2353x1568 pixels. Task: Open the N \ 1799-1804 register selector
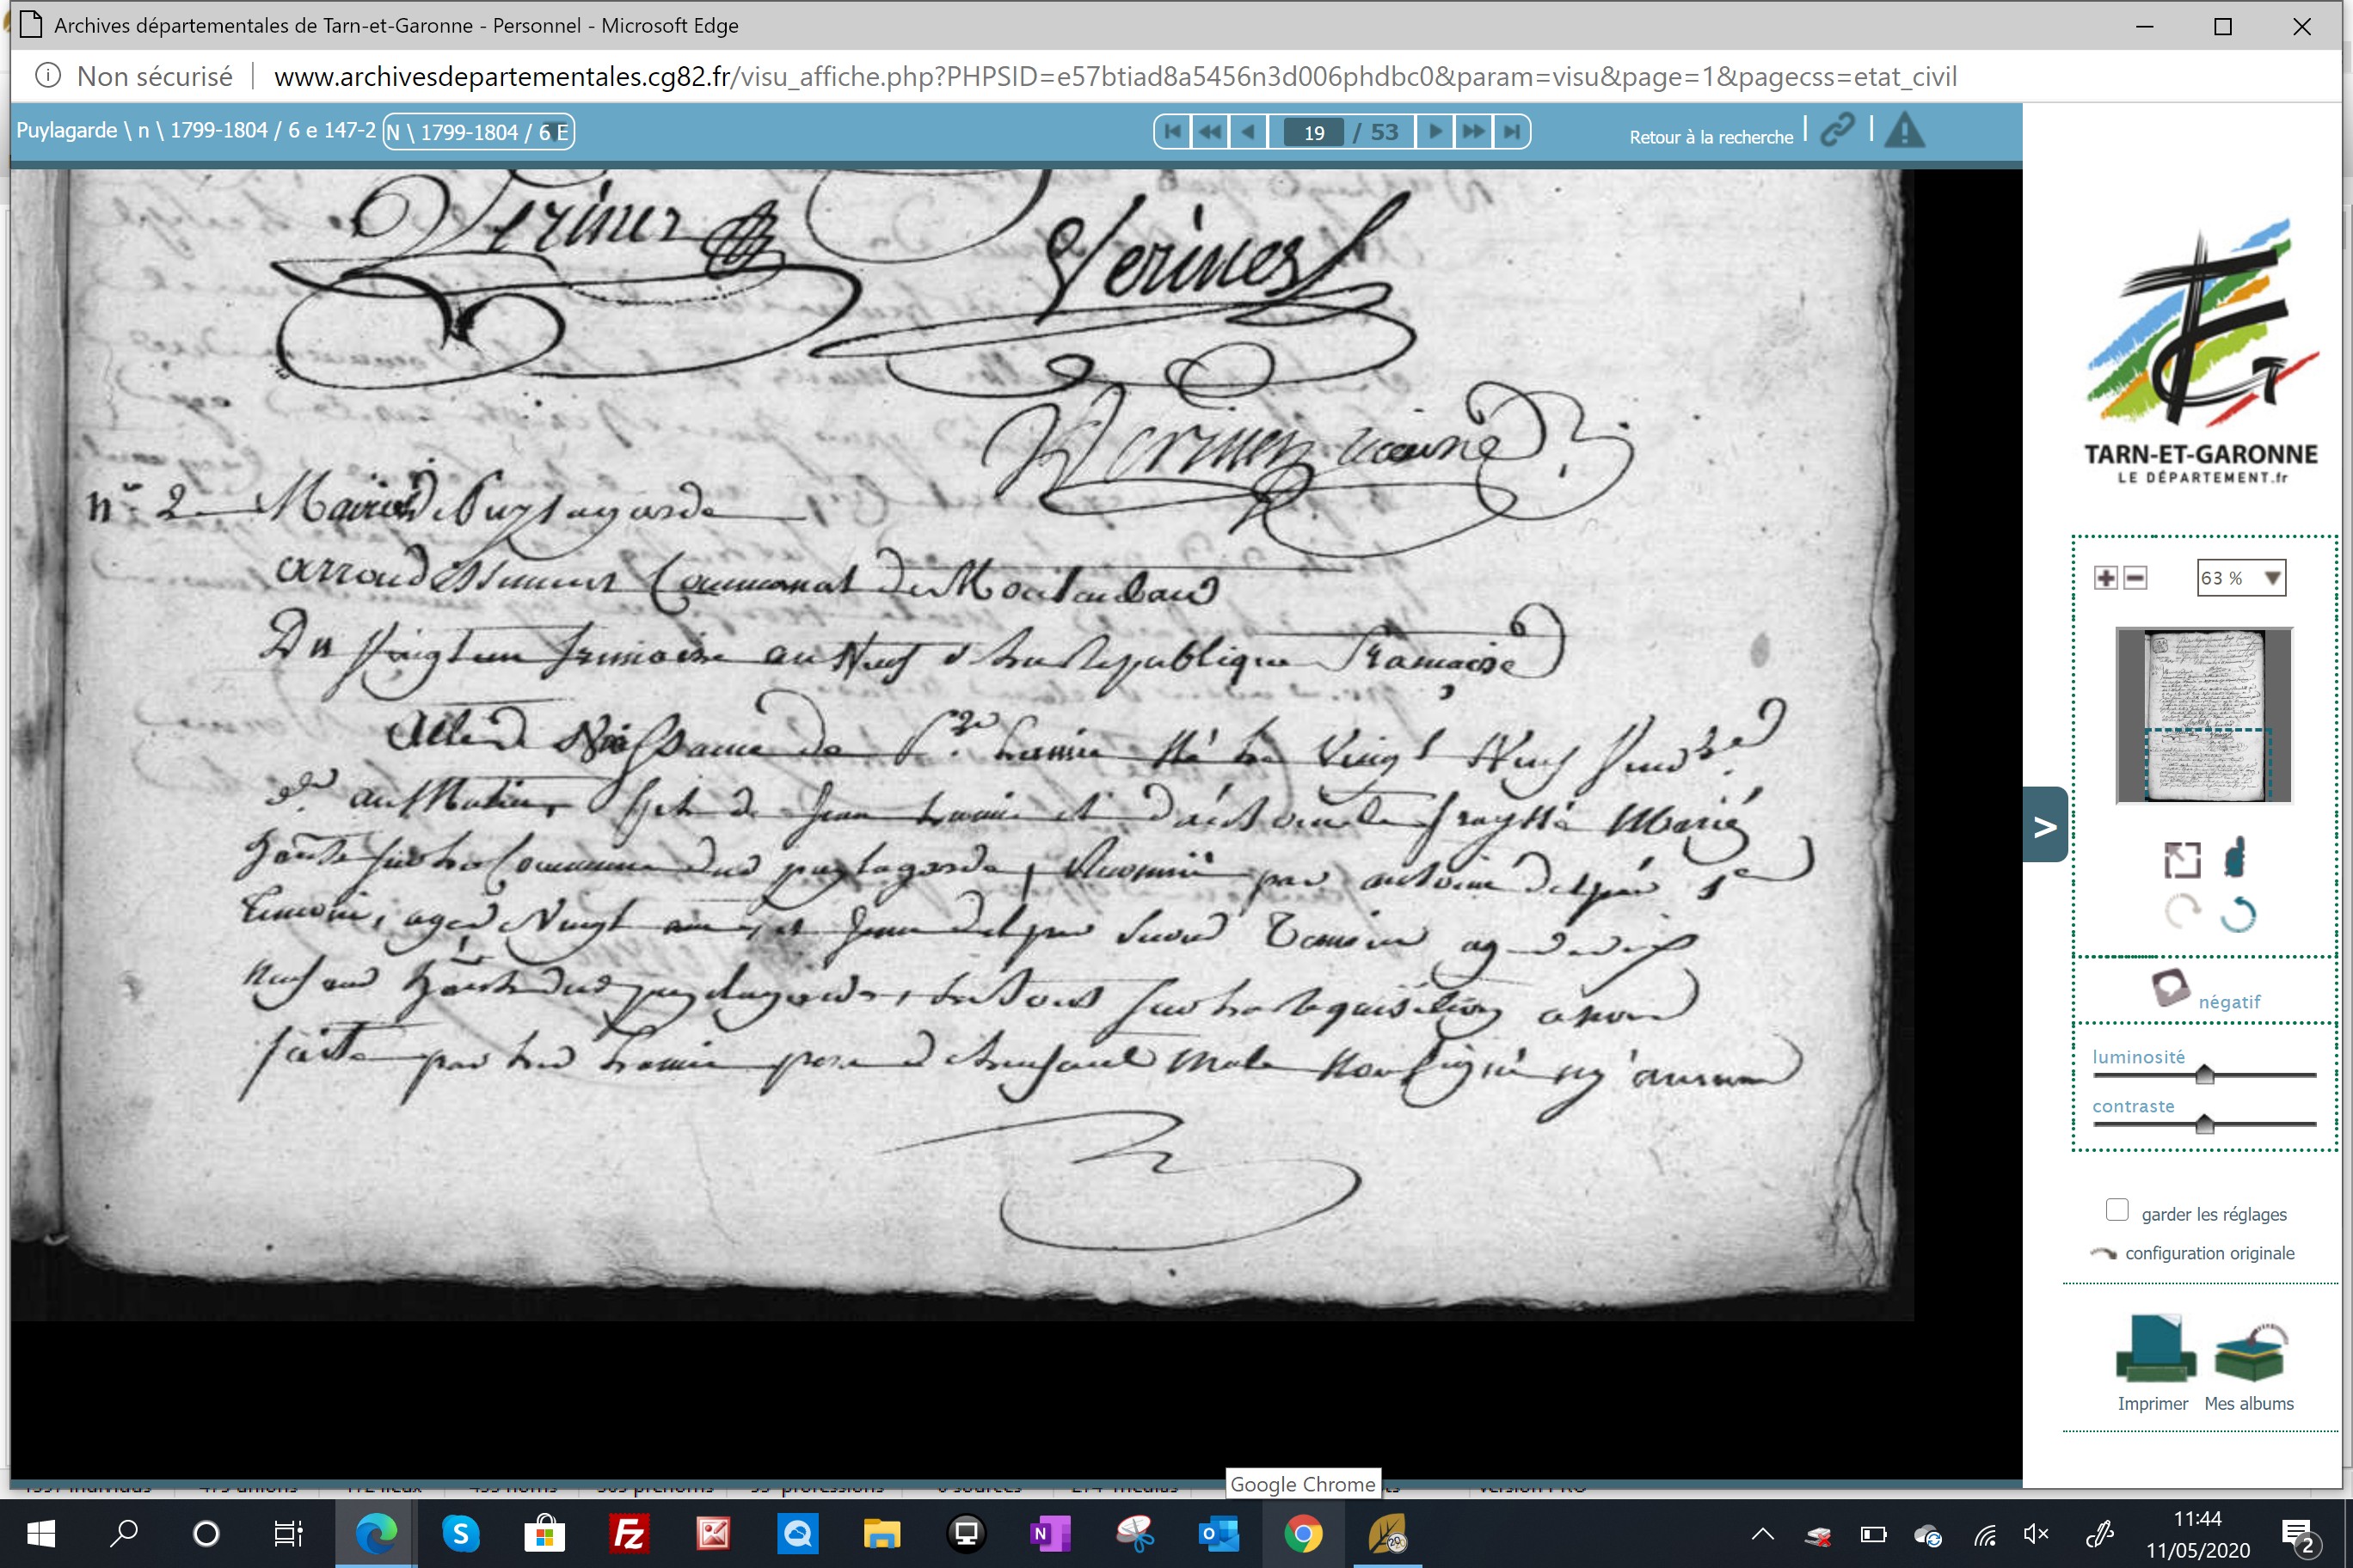tap(478, 132)
